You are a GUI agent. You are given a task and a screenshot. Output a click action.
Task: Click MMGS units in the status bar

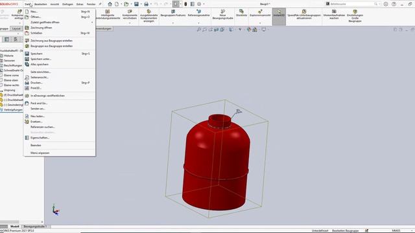point(396,230)
